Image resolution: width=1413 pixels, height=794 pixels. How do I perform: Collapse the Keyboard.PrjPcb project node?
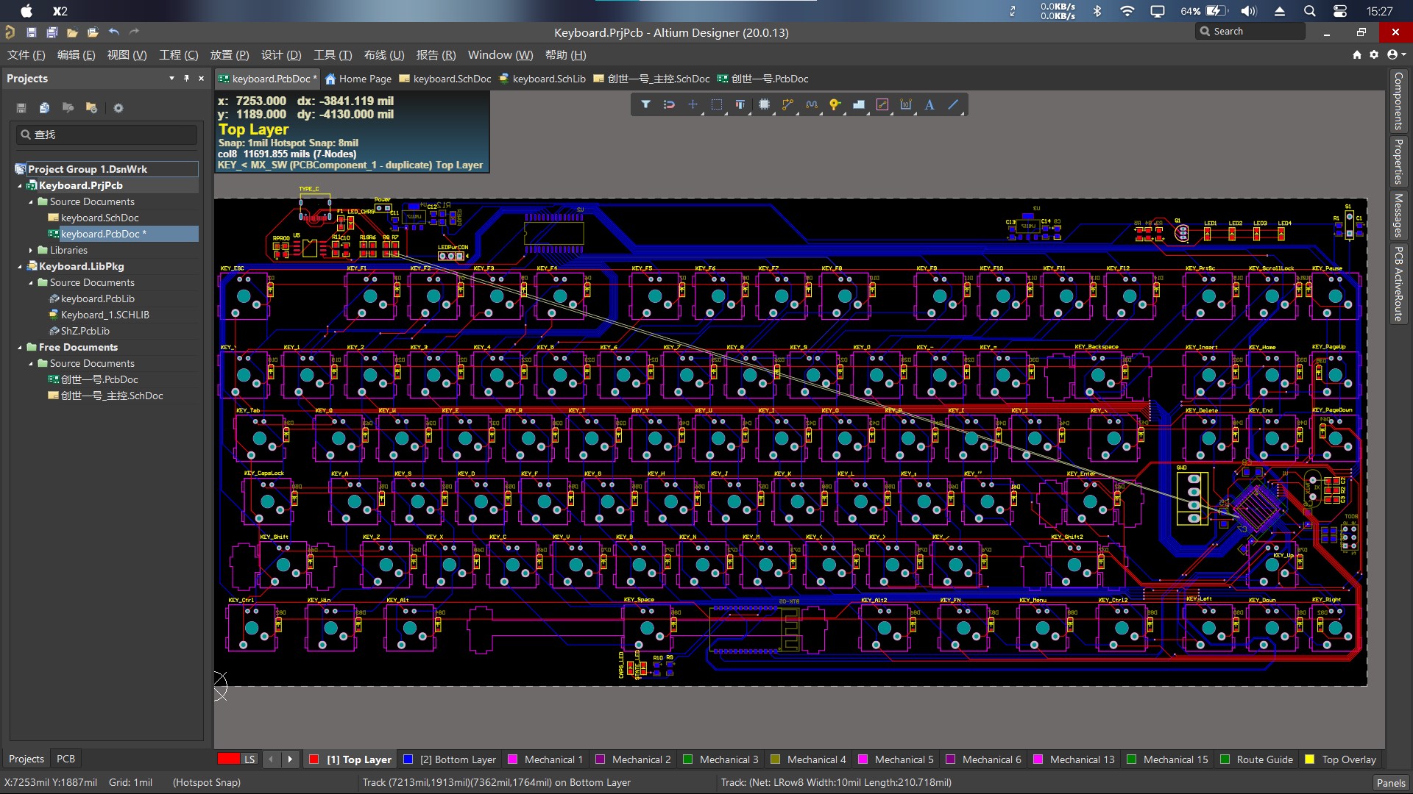click(20, 186)
